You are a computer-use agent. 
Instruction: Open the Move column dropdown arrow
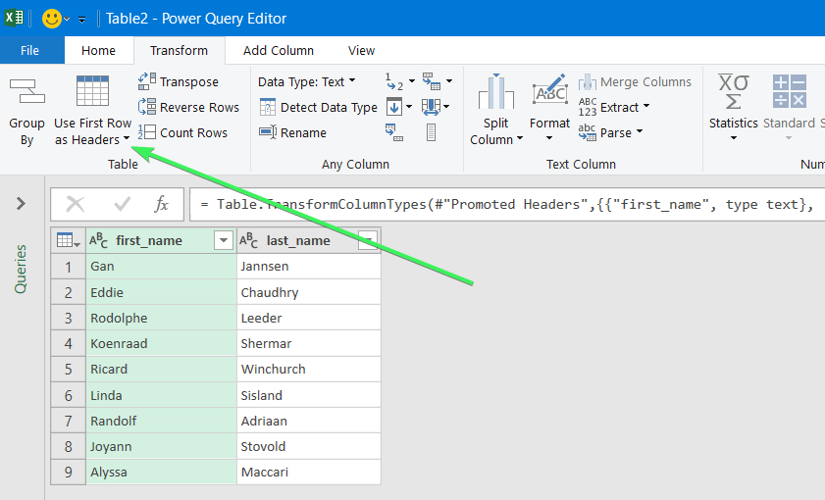coord(446,107)
